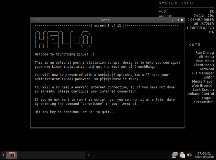
Task: Click the uptime value "0h 11m 29s"
Action: (204, 16)
